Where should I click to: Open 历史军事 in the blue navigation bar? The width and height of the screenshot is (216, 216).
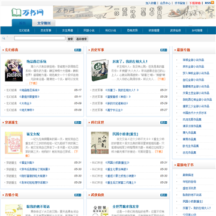coord(46,31)
